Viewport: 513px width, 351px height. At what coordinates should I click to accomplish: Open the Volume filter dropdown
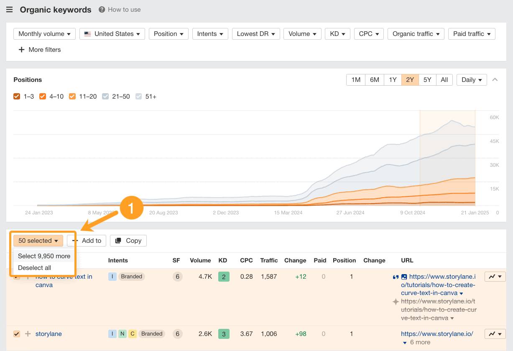302,34
